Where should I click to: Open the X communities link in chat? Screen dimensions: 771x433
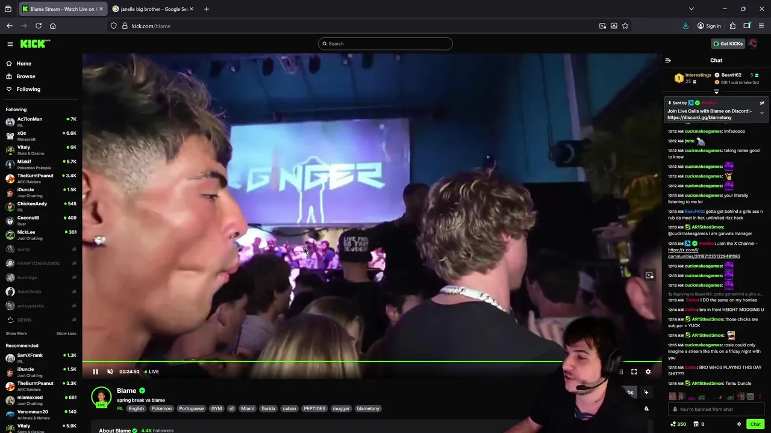704,253
